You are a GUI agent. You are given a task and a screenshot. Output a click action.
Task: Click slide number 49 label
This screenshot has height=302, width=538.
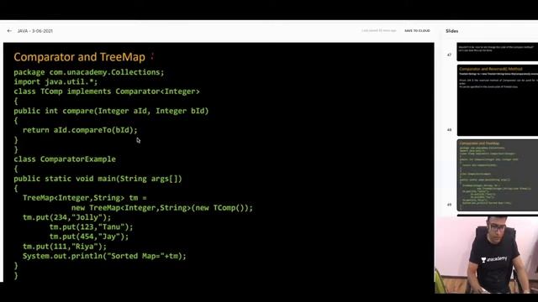click(x=449, y=205)
